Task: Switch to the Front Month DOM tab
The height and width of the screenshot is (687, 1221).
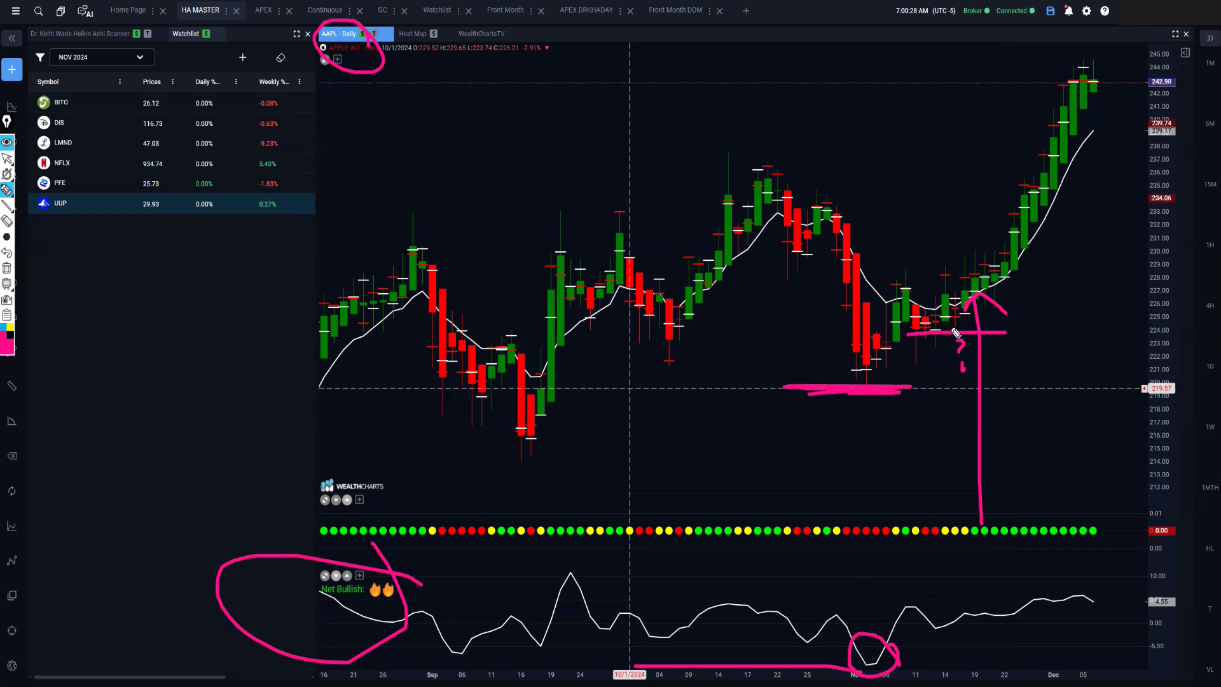Action: click(675, 10)
